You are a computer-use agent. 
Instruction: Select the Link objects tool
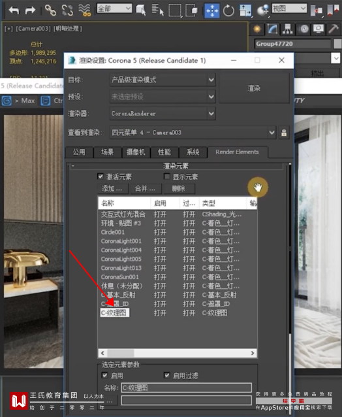(50, 10)
